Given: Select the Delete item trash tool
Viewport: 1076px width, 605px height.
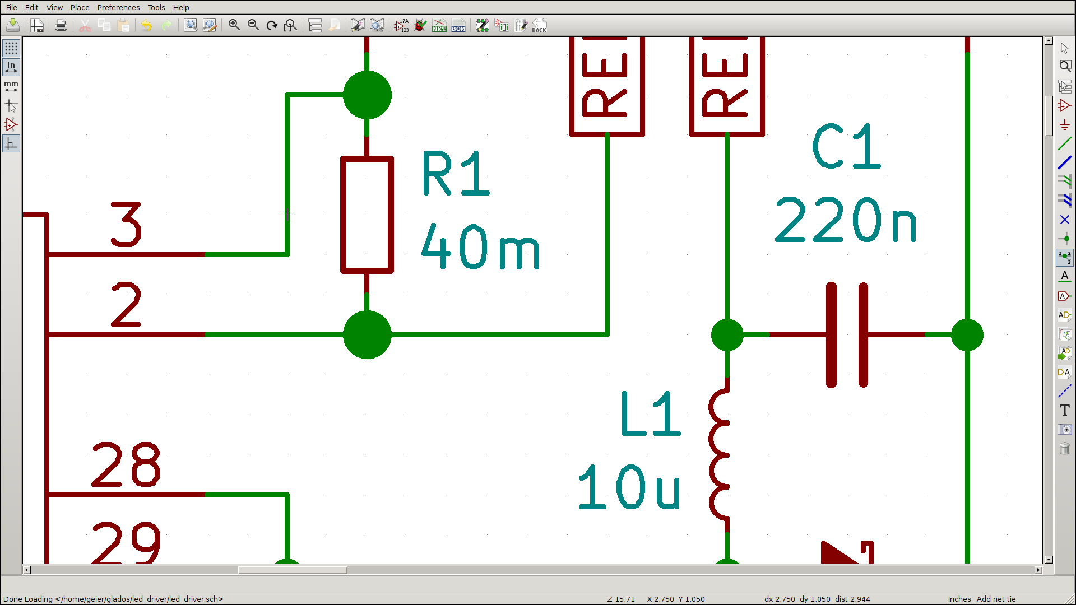Looking at the screenshot, I should coord(1064,448).
